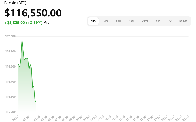This screenshot has width=196, height=122.
Task: Select the 1D time range tab
Action: [x=93, y=21]
